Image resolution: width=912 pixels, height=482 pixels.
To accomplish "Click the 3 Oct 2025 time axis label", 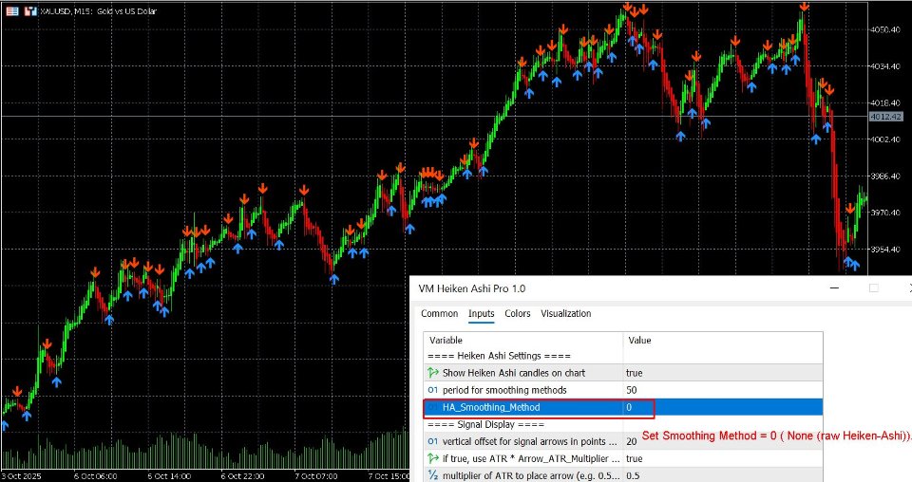I will pos(22,476).
